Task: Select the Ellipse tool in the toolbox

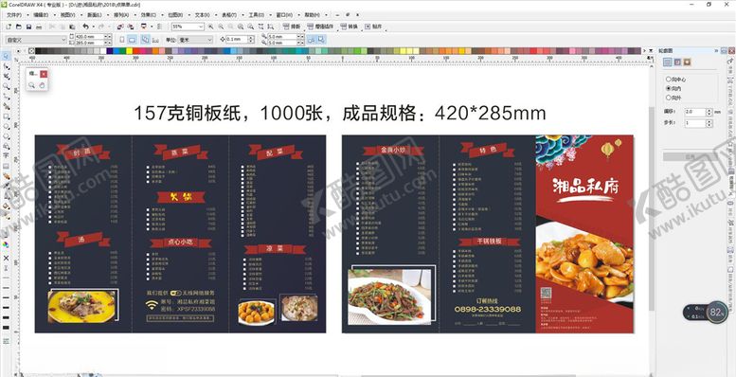Action: pos(6,126)
